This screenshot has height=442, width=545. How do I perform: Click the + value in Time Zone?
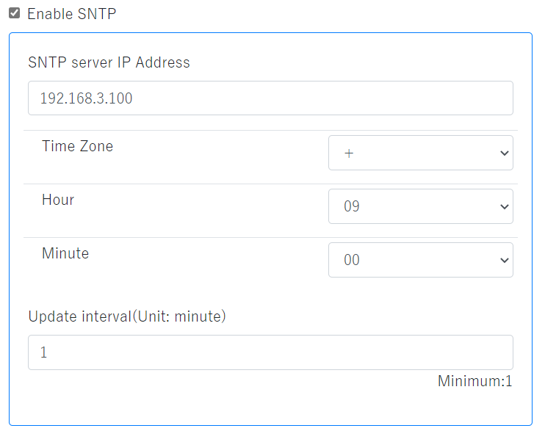coord(348,153)
